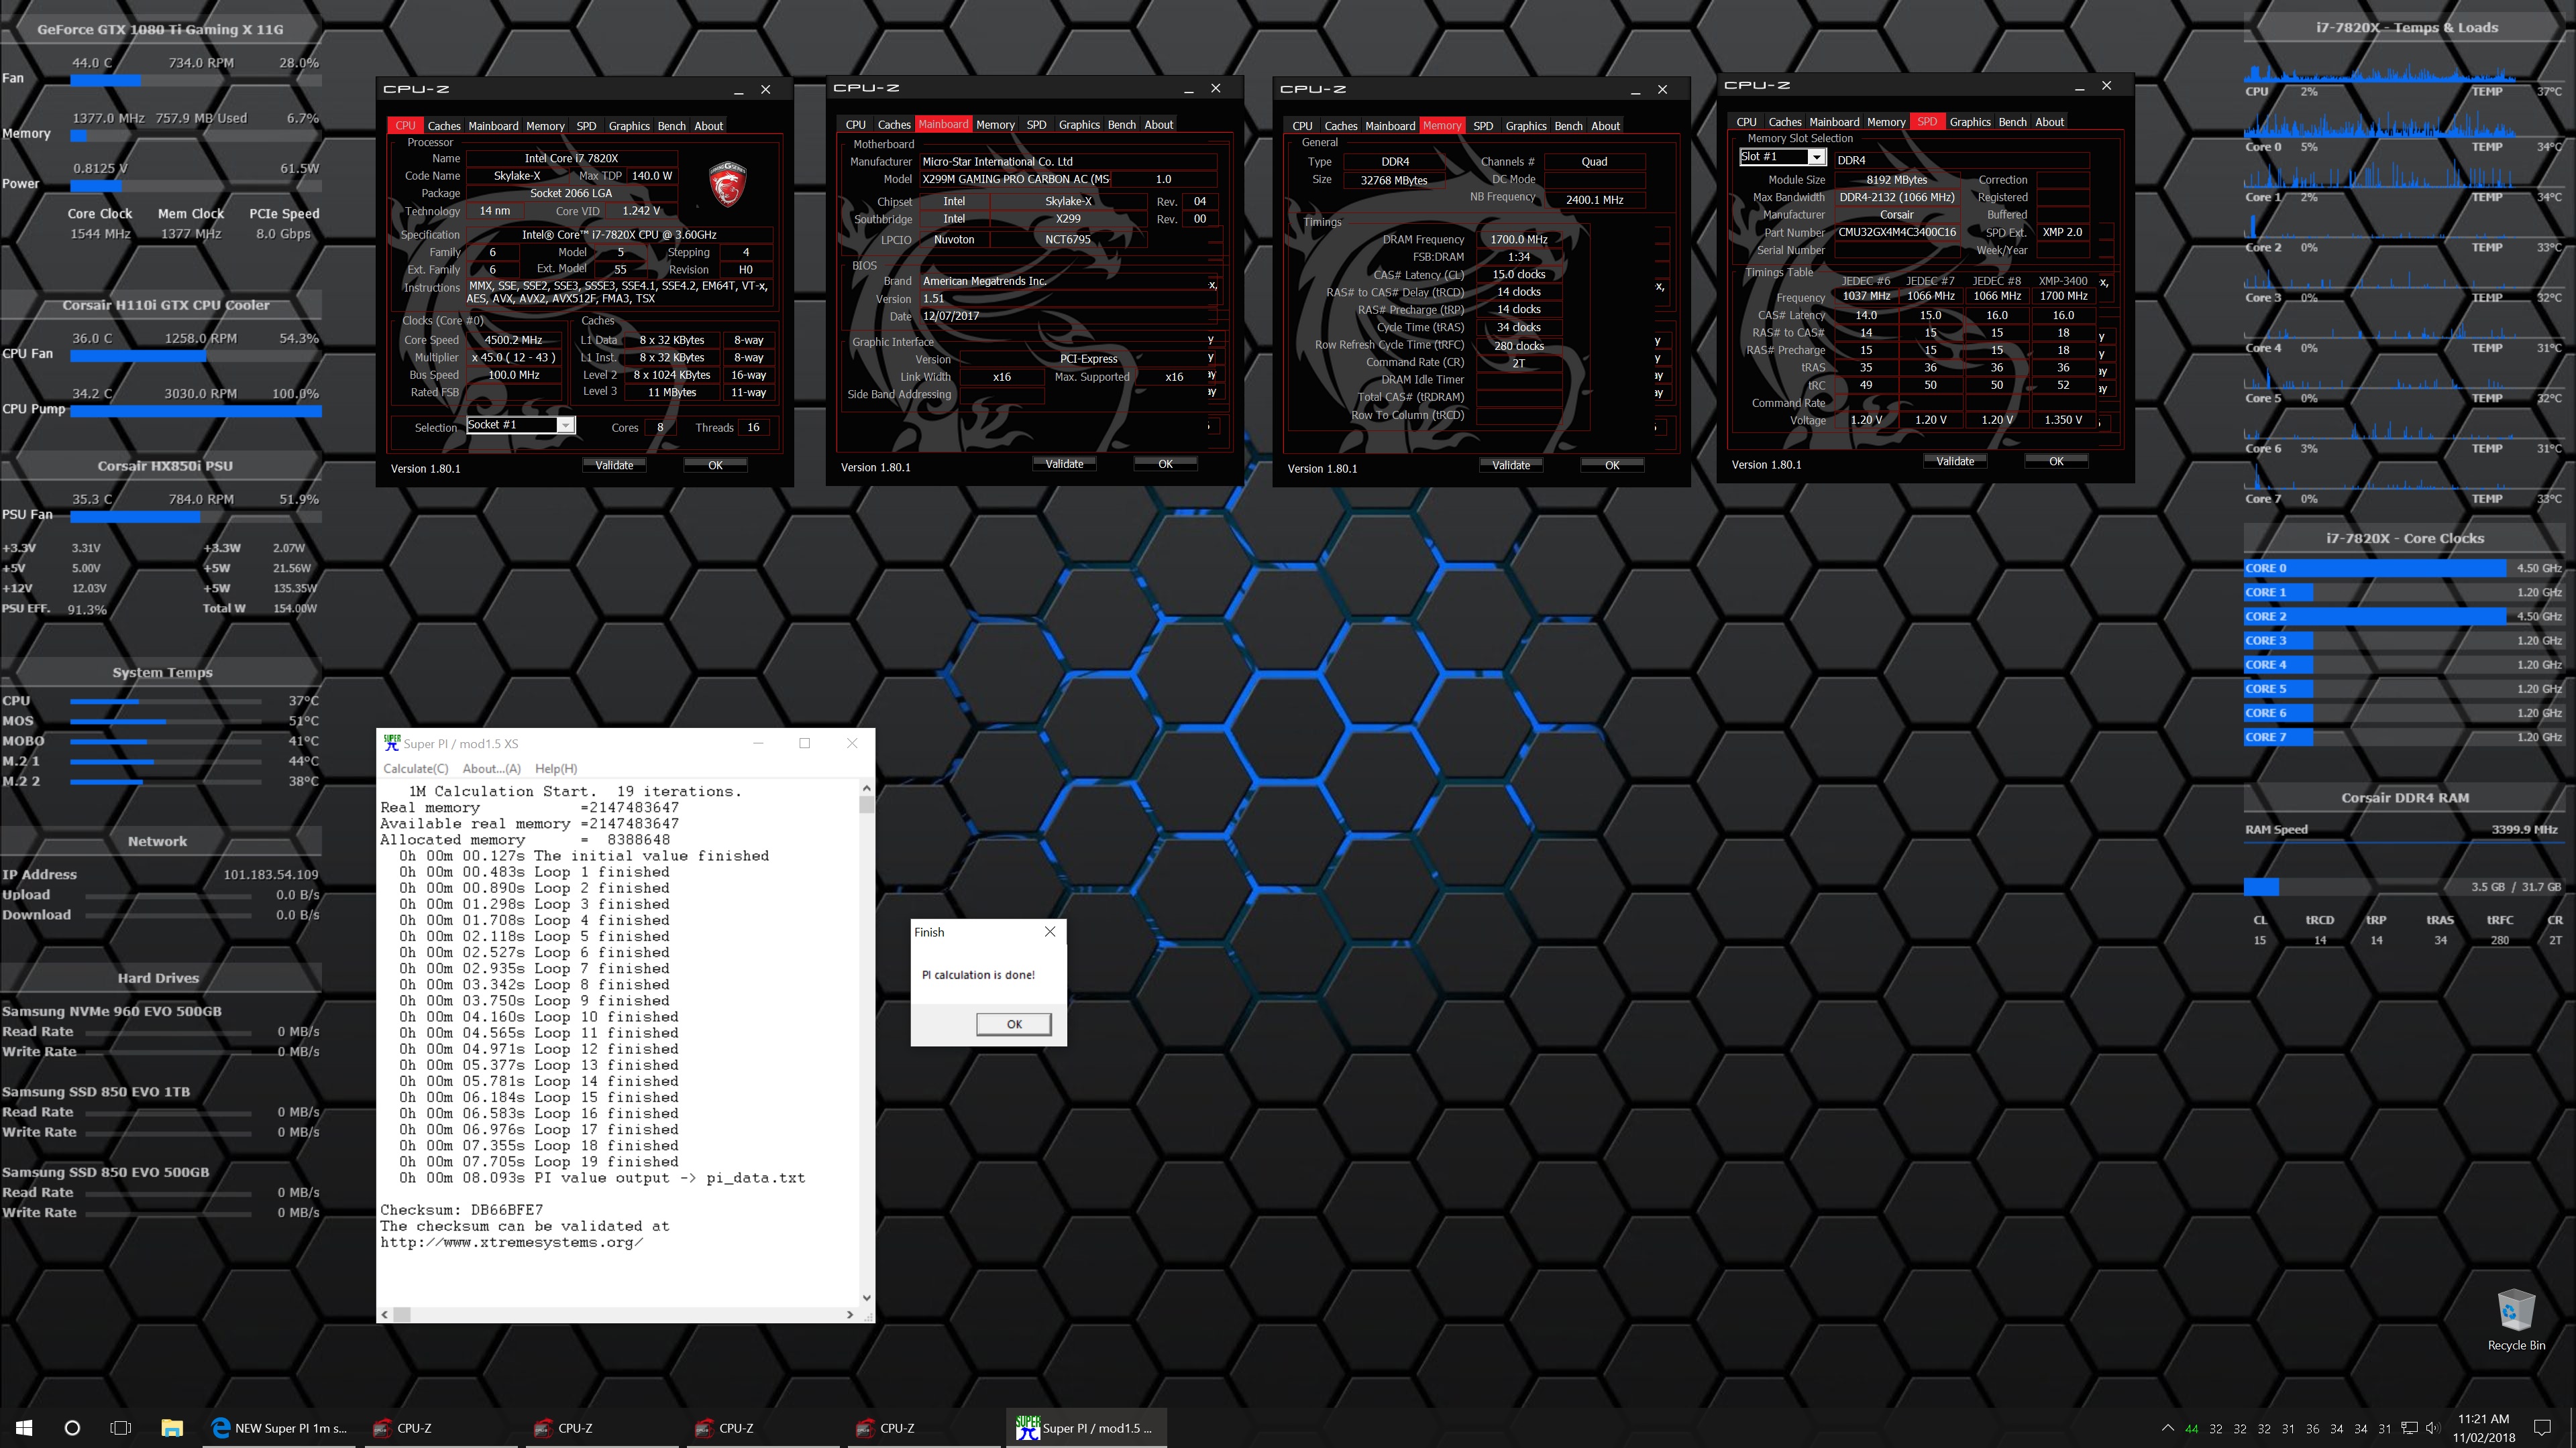The width and height of the screenshot is (2576, 1448).
Task: Click Super PI scrollbar down arrow
Action: (866, 1297)
